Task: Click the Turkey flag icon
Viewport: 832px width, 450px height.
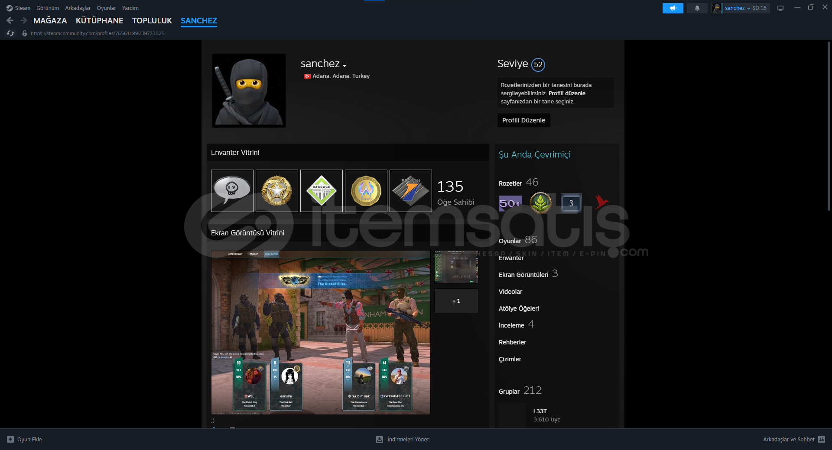Action: click(307, 76)
